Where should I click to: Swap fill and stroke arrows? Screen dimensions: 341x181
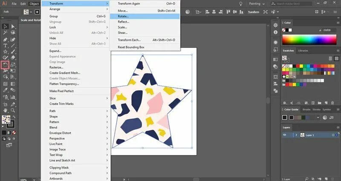coord(14,117)
